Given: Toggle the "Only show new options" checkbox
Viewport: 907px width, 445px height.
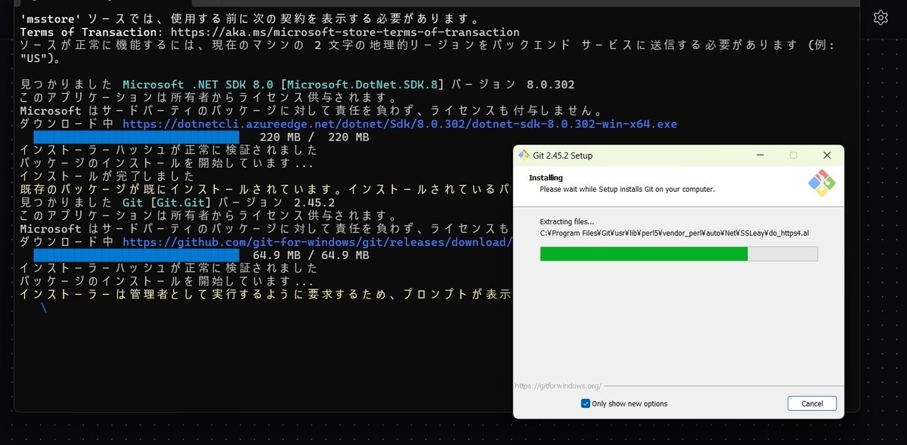Looking at the screenshot, I should point(586,403).
